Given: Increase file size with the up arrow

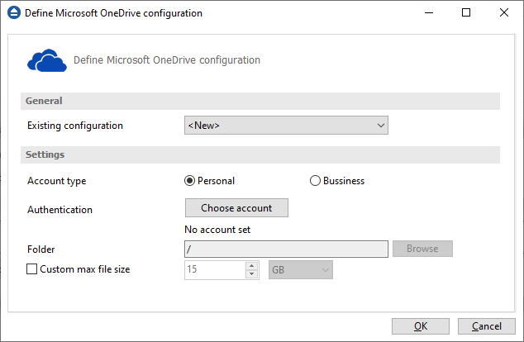Looking at the screenshot, I should pos(251,266).
